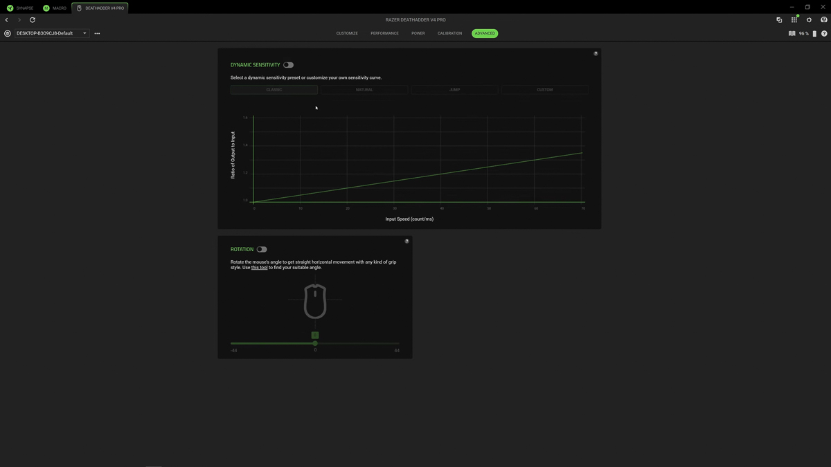831x467 pixels.
Task: Open the DESKTOP-B3O9CJ8-Default profile dropdown
Action: (x=52, y=33)
